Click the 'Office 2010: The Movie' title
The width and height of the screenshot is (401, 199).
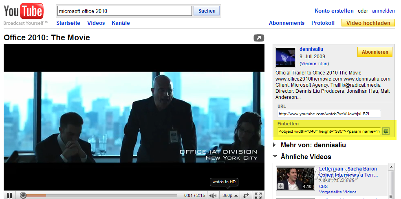47,38
